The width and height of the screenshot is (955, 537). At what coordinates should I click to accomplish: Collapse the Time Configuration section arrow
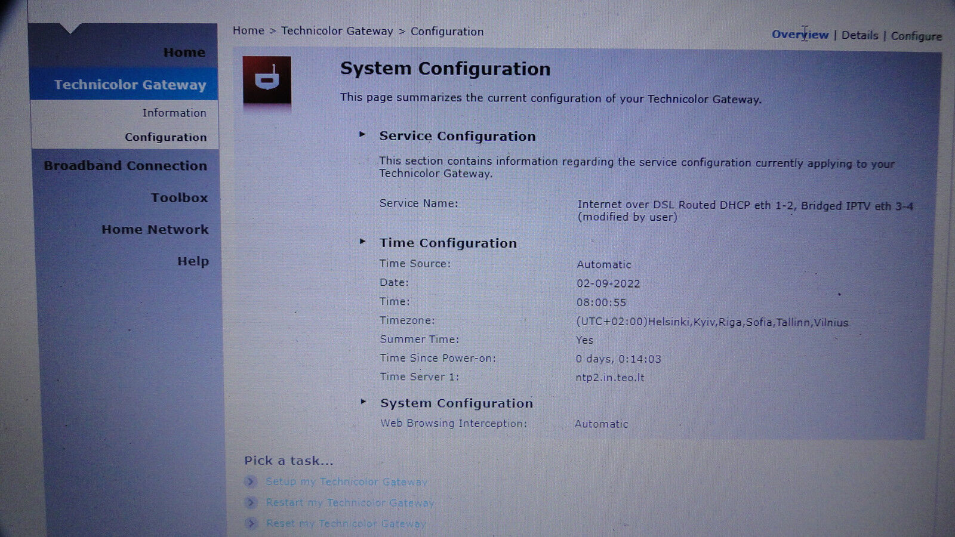tap(362, 242)
